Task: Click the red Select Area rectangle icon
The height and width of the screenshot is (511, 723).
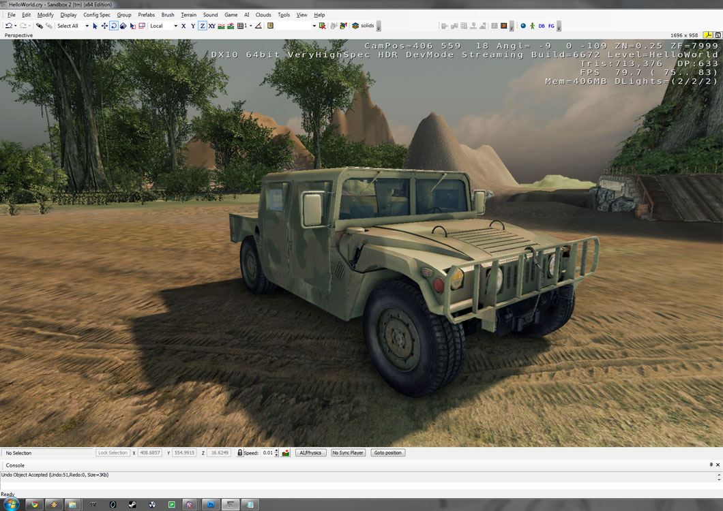Action: [x=142, y=26]
